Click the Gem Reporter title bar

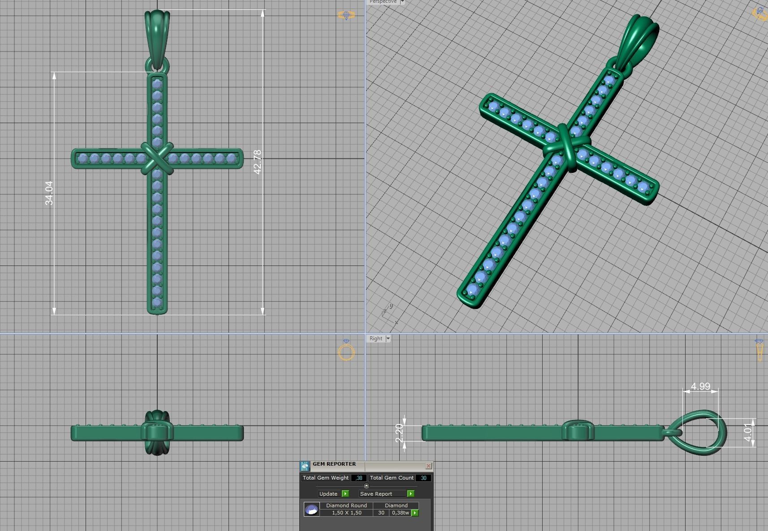pyautogui.click(x=367, y=466)
